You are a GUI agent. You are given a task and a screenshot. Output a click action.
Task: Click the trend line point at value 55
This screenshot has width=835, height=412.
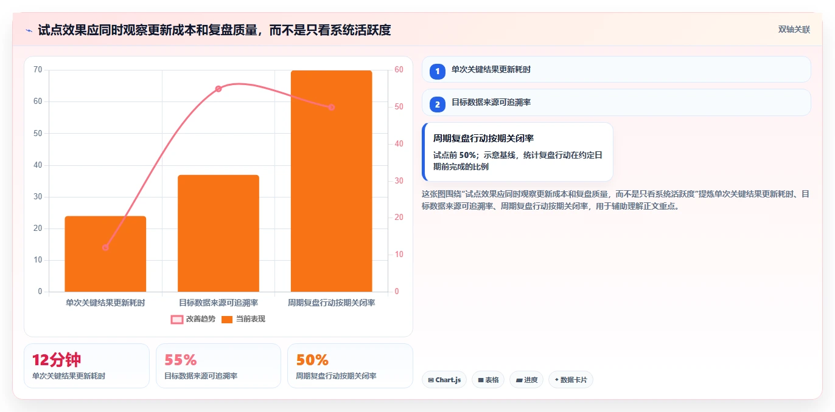(218, 89)
